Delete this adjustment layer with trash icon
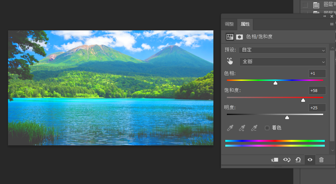Image resolution: width=336 pixels, height=184 pixels. (x=321, y=160)
